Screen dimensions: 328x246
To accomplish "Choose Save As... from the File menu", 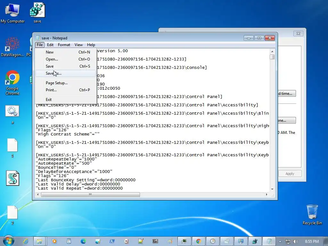I will click(66, 73).
